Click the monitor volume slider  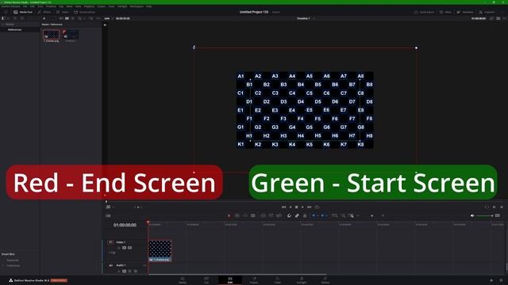pos(485,215)
